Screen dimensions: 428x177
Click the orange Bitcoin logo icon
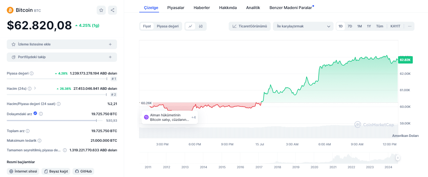(10, 10)
